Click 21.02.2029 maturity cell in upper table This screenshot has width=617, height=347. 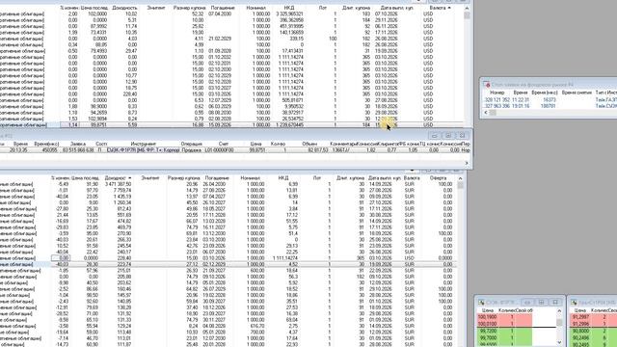pyautogui.click(x=220, y=39)
